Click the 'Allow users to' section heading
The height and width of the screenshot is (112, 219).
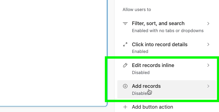[x=137, y=9]
